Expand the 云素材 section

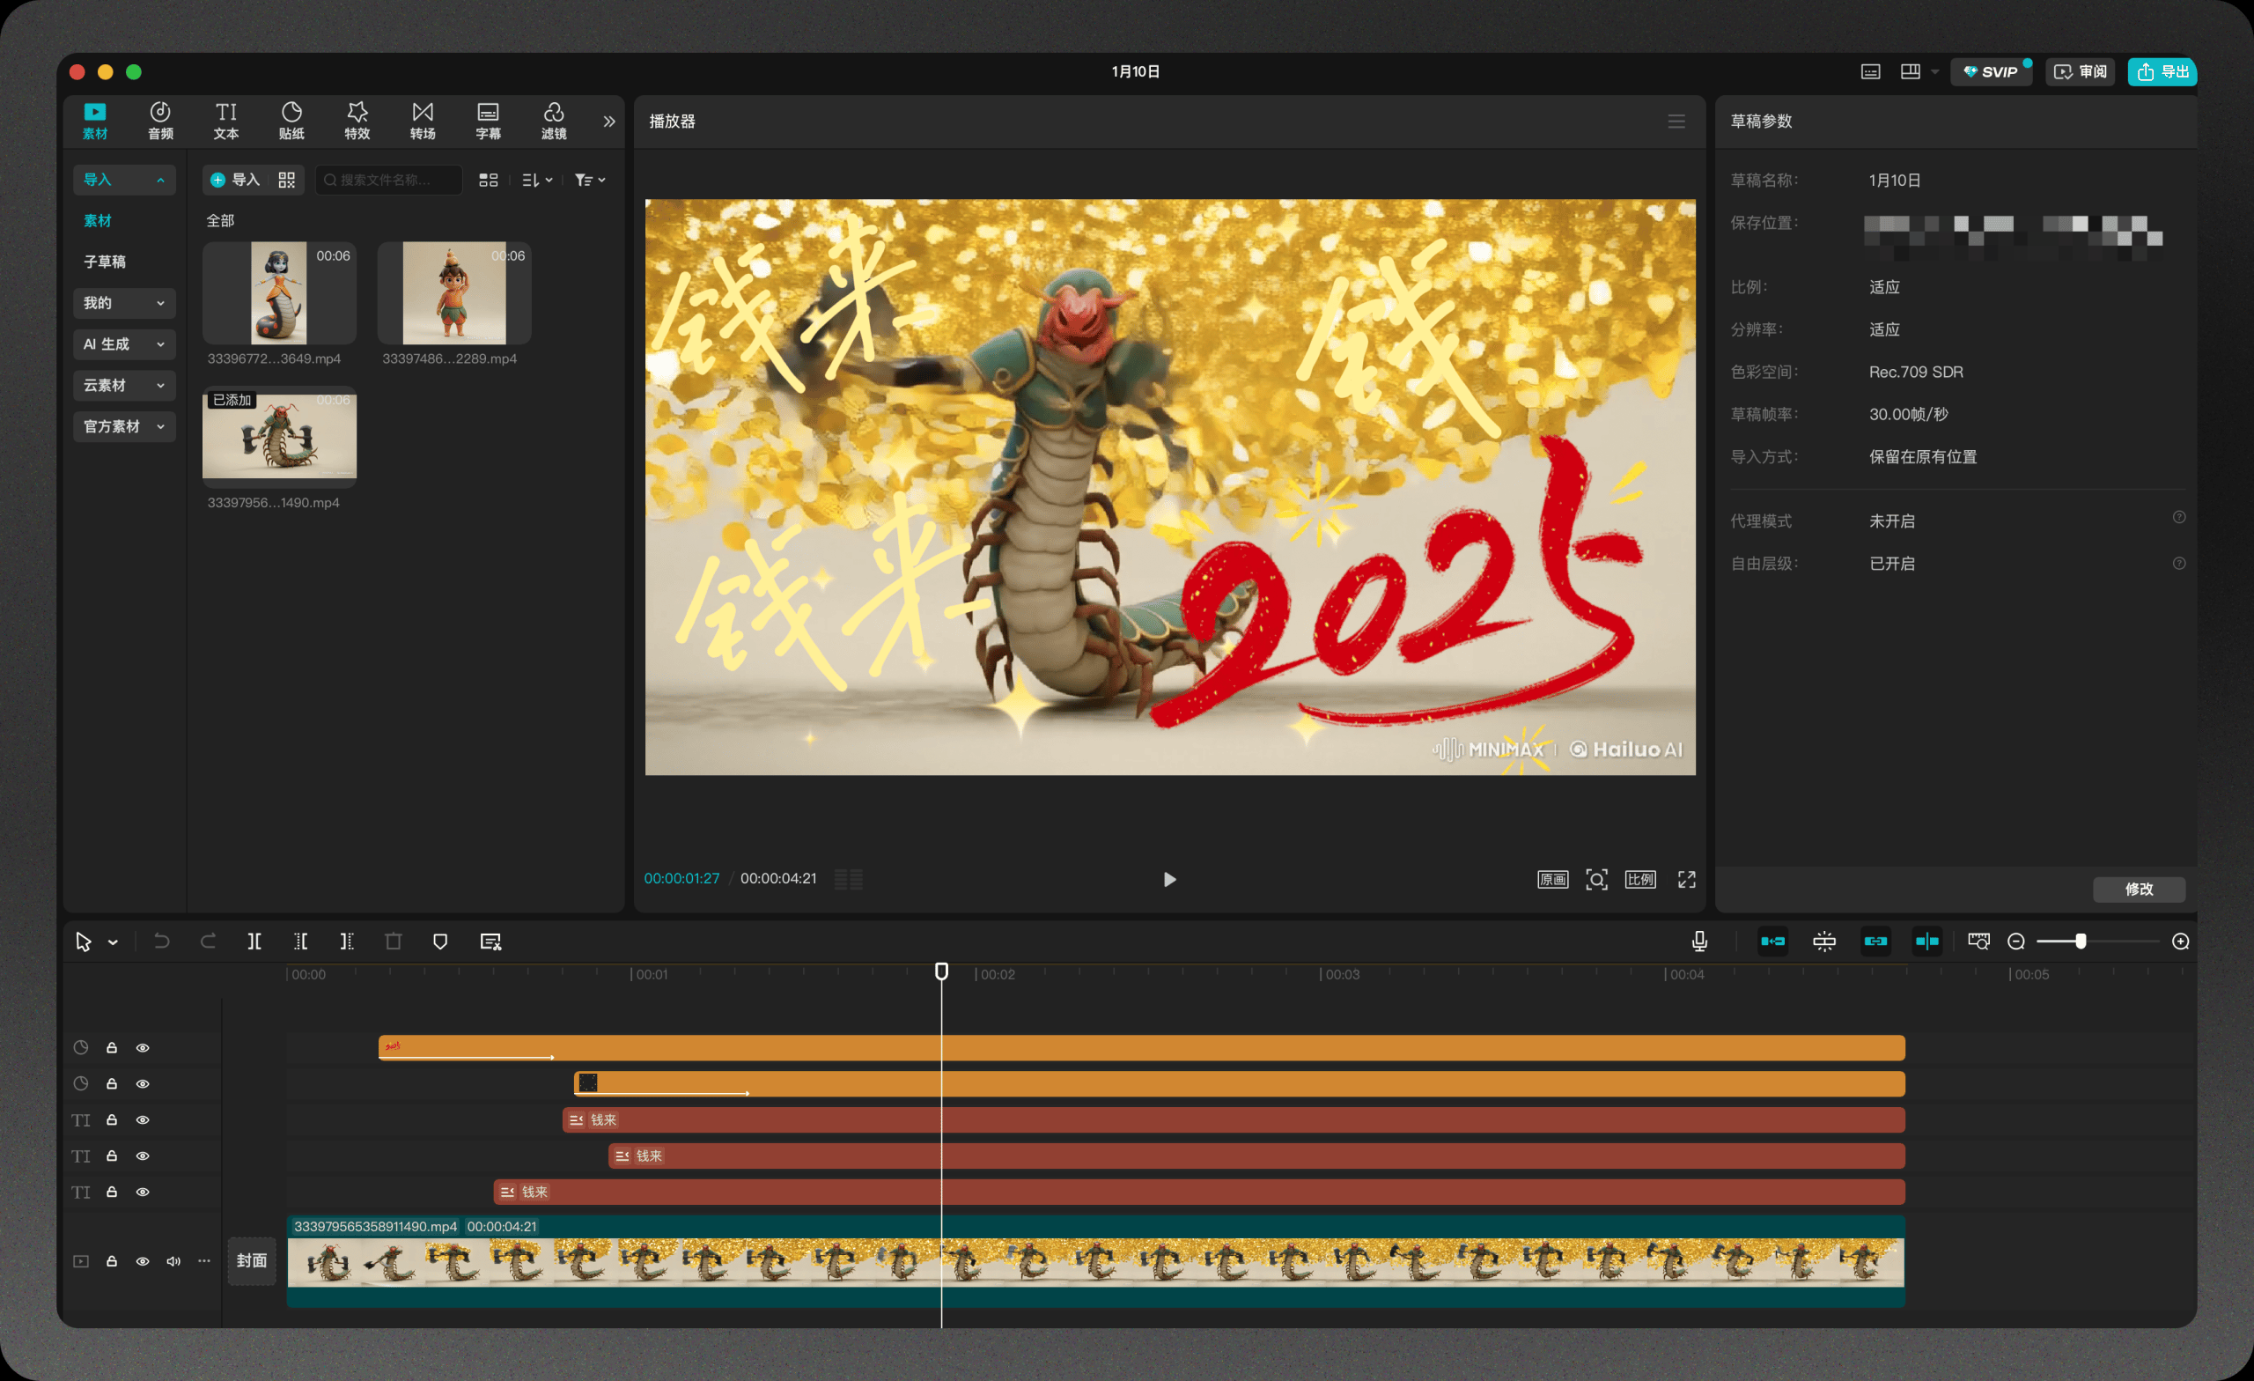[x=124, y=385]
